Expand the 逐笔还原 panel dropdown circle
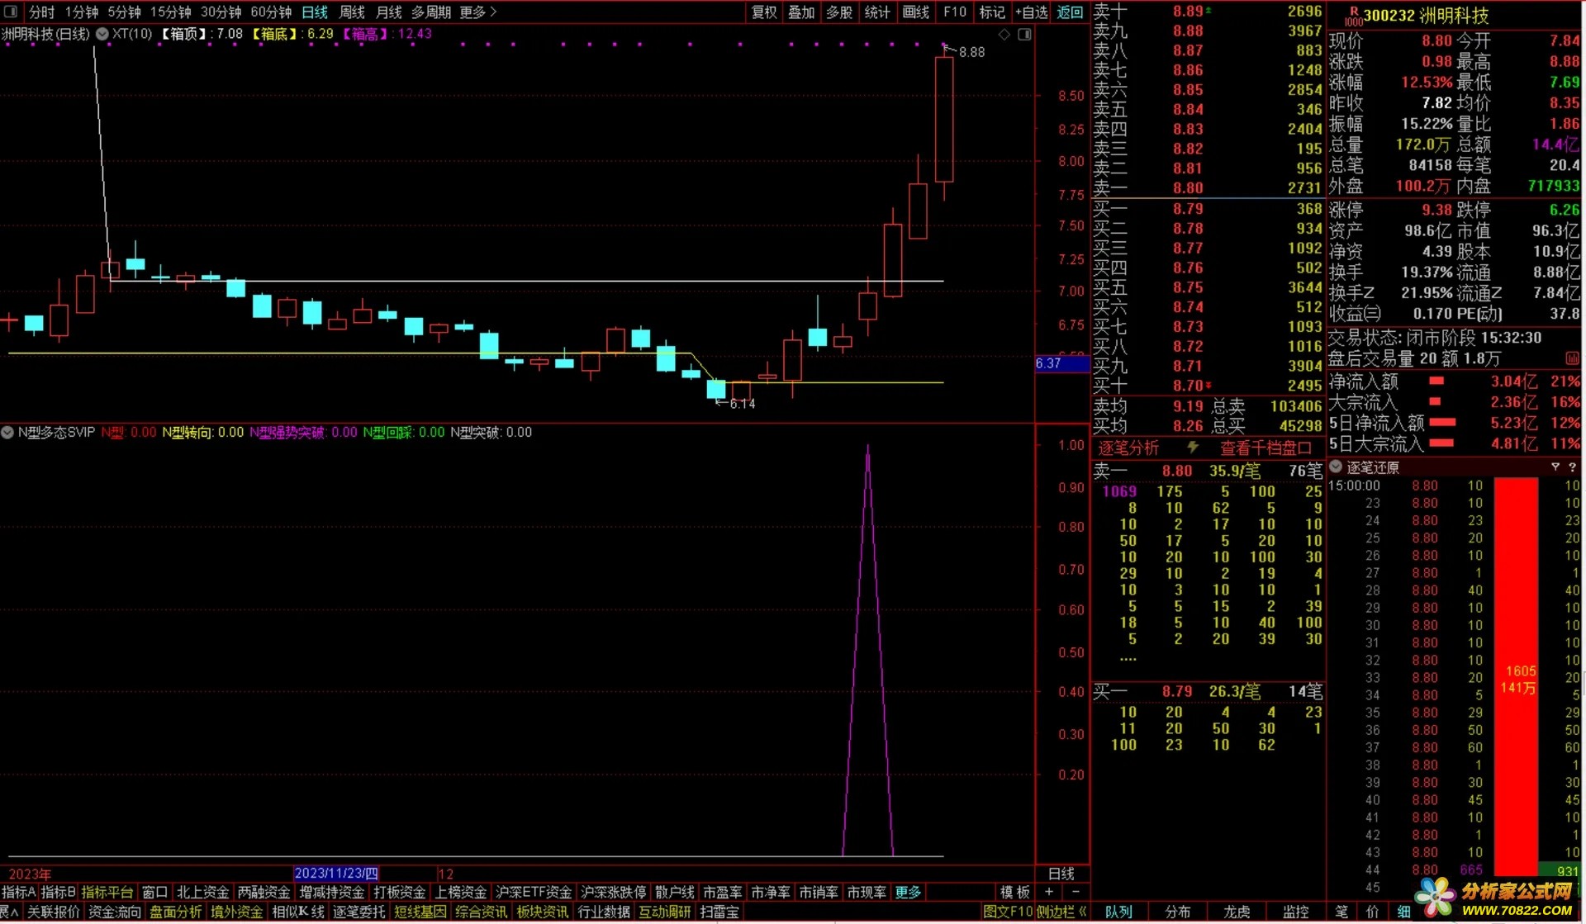1586x924 pixels. pyautogui.click(x=1336, y=467)
